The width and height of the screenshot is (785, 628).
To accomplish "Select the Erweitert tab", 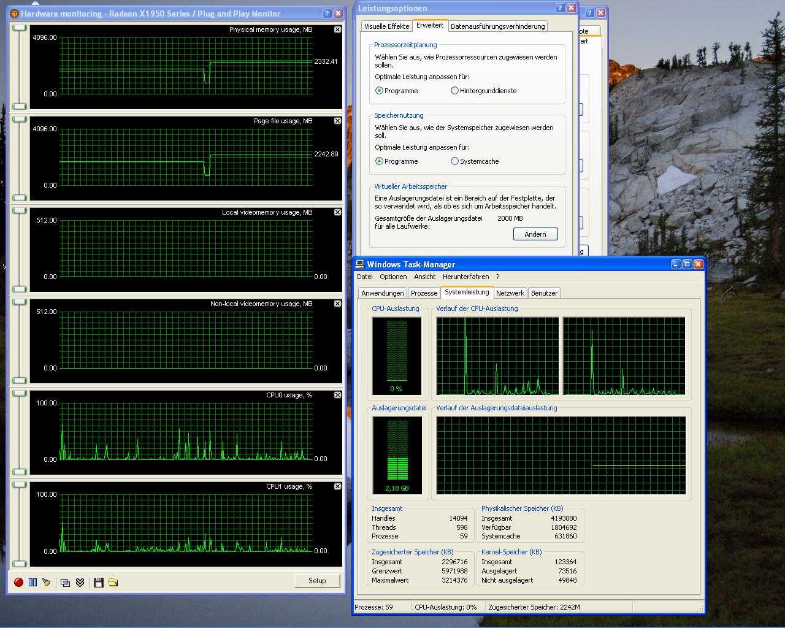I will [x=430, y=25].
